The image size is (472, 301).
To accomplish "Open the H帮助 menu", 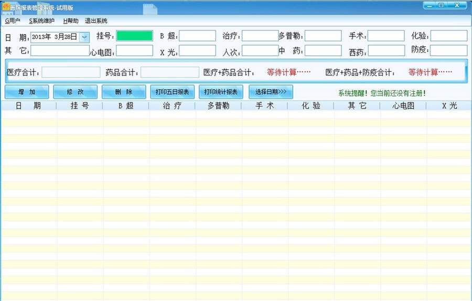I will tap(71, 21).
